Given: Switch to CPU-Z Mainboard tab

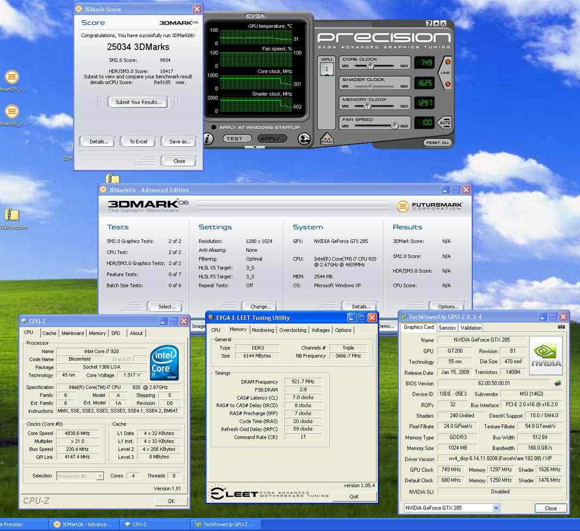Looking at the screenshot, I should (72, 333).
